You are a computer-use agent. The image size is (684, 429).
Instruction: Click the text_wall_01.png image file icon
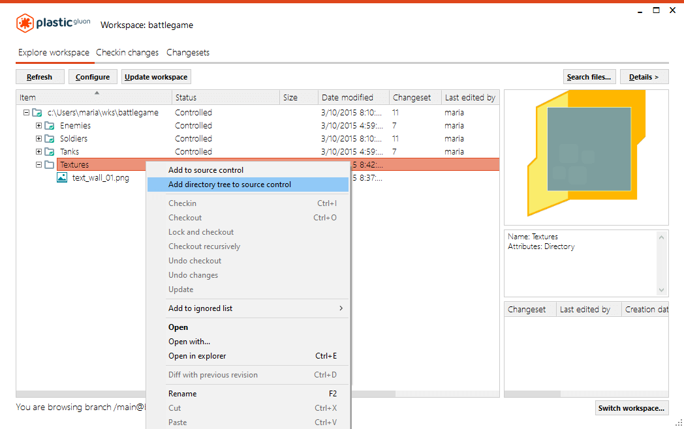coord(62,177)
